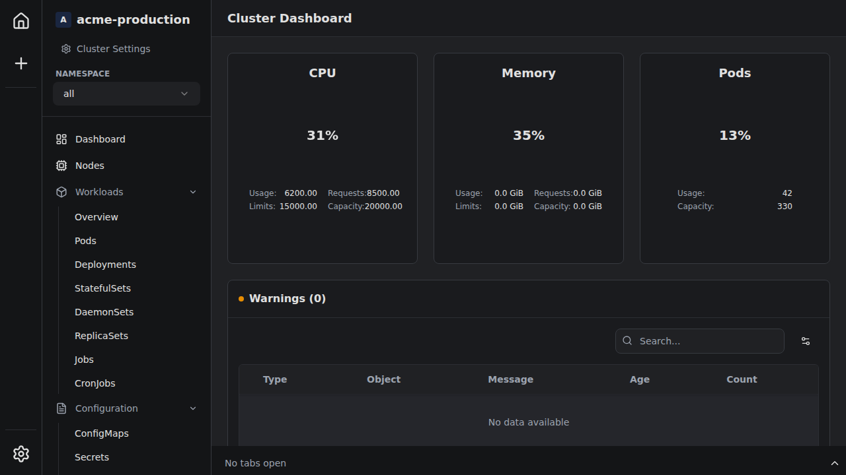Collapse the Workloads section chevron
This screenshot has width=846, height=475.
(192, 192)
